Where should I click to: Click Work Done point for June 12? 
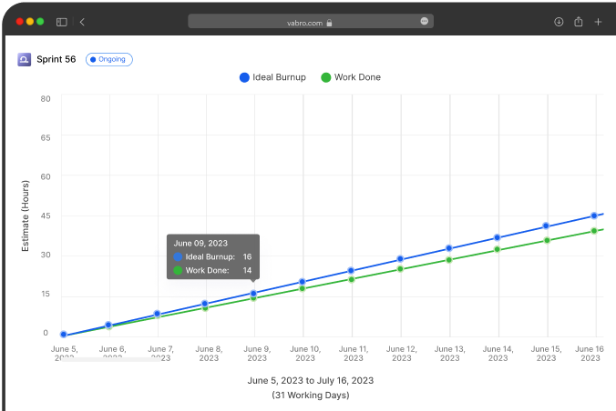pyautogui.click(x=400, y=269)
